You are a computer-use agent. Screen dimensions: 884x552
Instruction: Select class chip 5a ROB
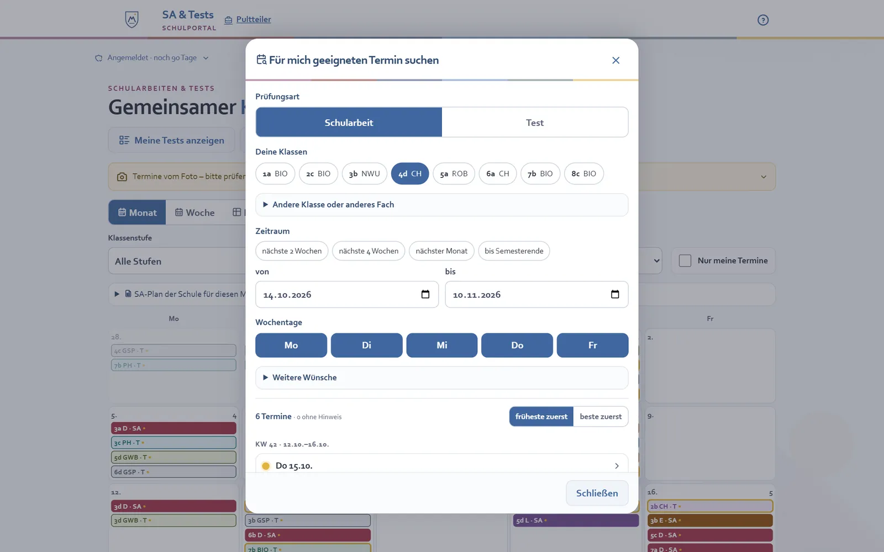click(x=454, y=174)
